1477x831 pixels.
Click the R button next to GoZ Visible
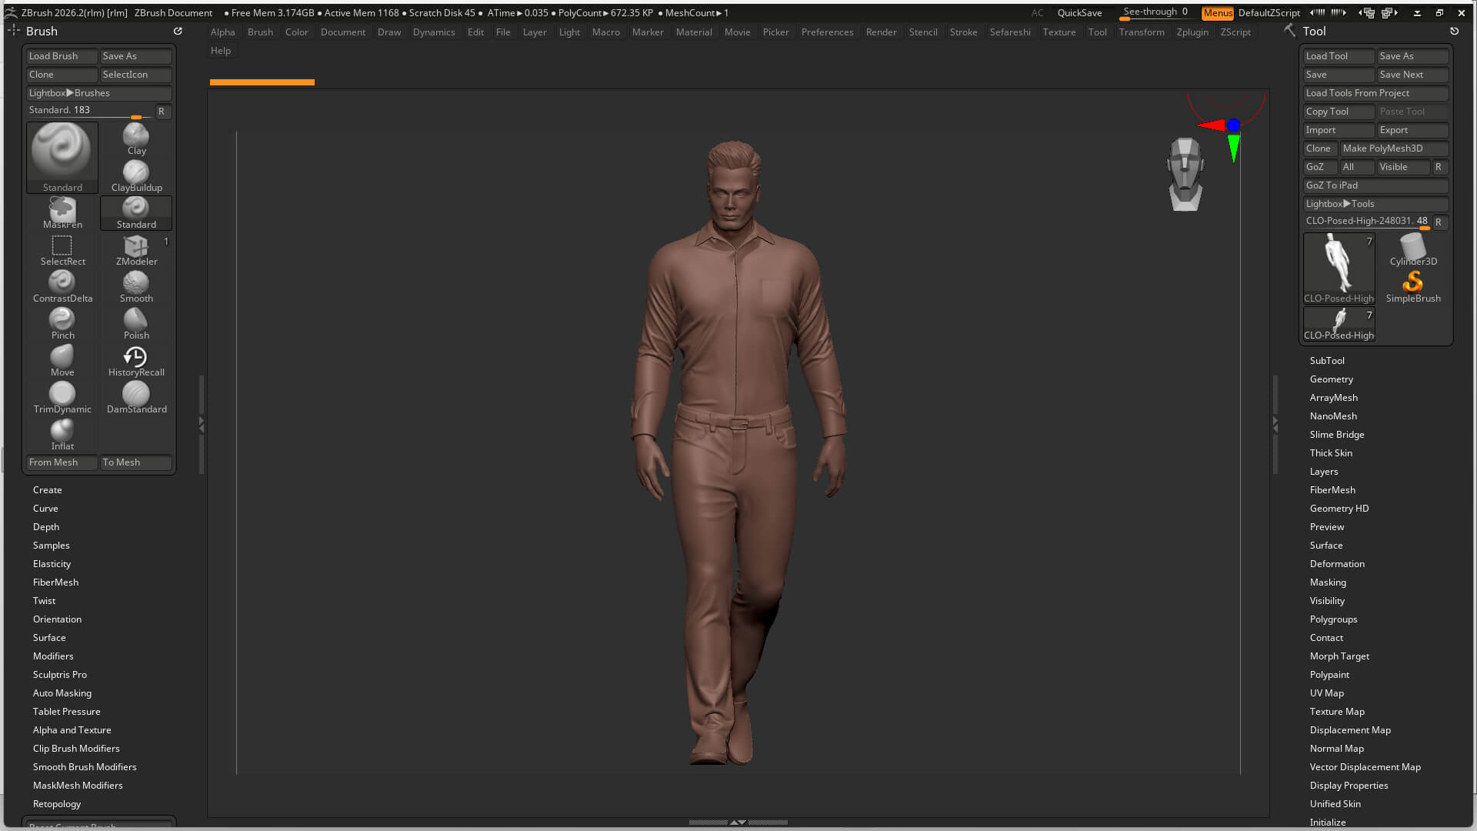1439,167
